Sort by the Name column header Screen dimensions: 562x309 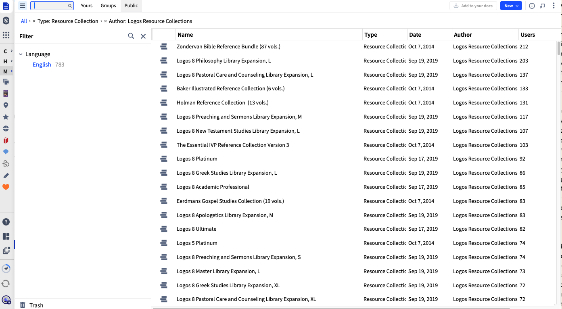point(269,35)
